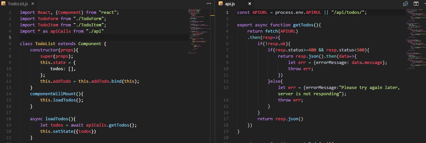Click the "Please try again later," string
The height and width of the screenshot is (143, 426).
click(x=370, y=87)
